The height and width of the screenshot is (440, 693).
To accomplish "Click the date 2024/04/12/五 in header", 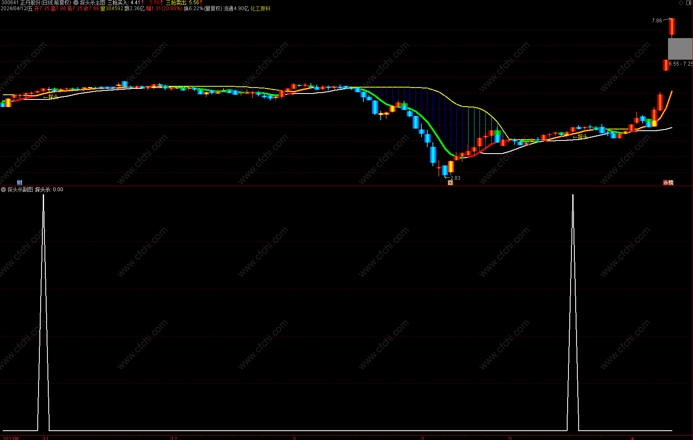I will point(17,8).
